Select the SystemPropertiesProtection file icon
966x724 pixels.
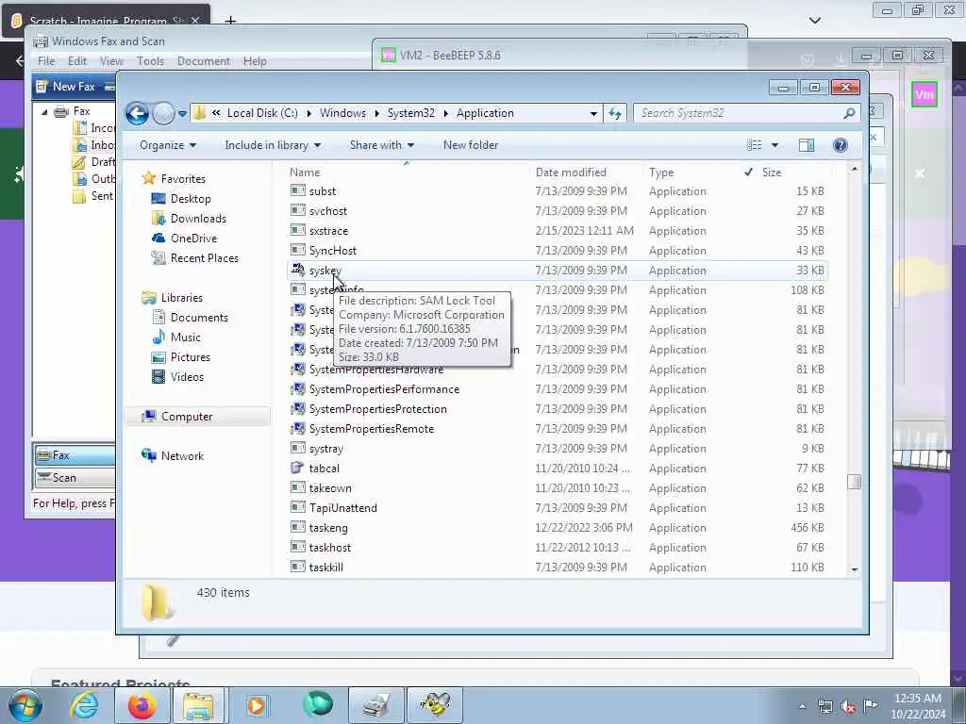tap(297, 409)
